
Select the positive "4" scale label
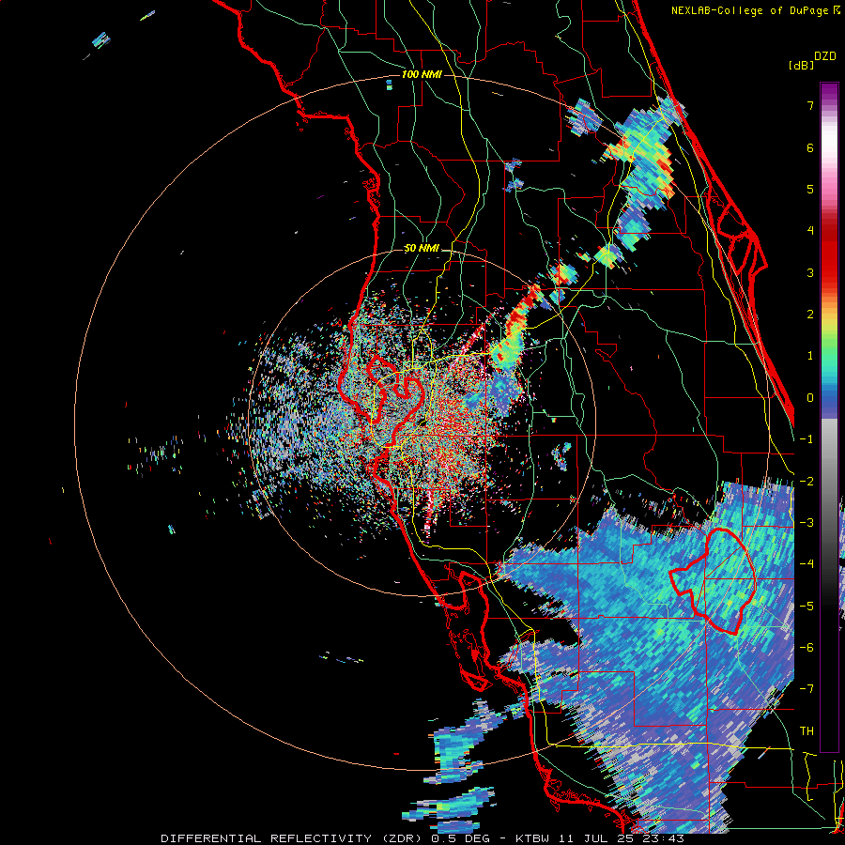[x=810, y=231]
